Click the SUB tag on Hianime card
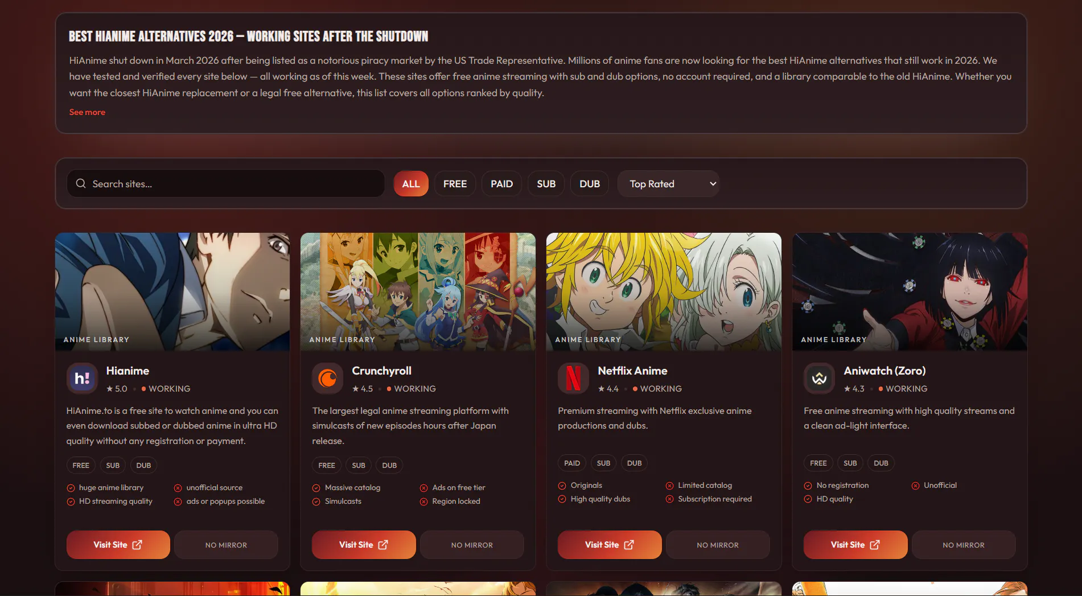This screenshot has width=1082, height=596. [113, 465]
